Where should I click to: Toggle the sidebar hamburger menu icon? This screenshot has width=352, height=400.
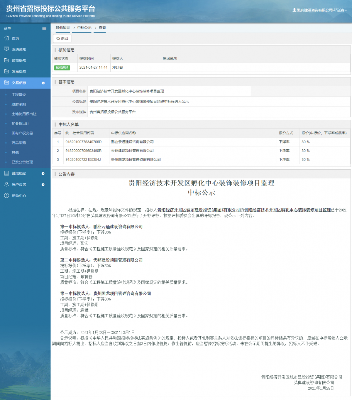pyautogui.click(x=44, y=28)
